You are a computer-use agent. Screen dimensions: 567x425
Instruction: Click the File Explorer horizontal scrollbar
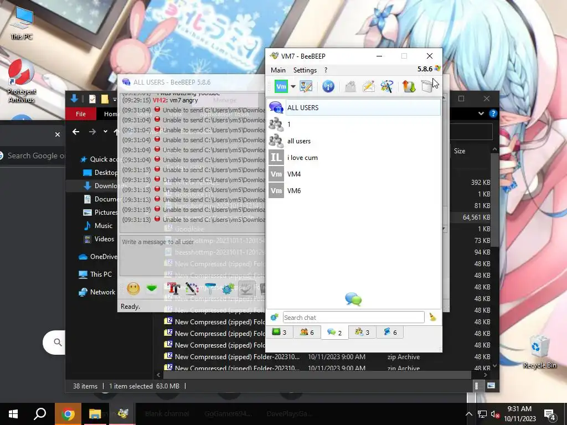coord(316,375)
